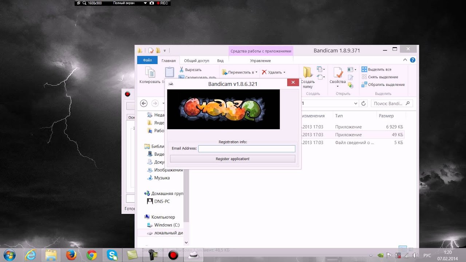Image resolution: width=466 pixels, height=262 pixels.
Task: Open the new item dropdown beside Создать папку
Action: point(321,70)
